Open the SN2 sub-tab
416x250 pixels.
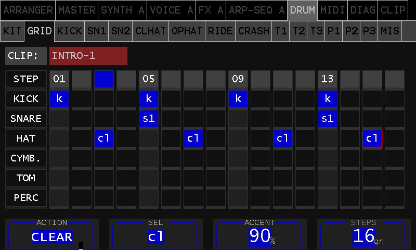(121, 31)
